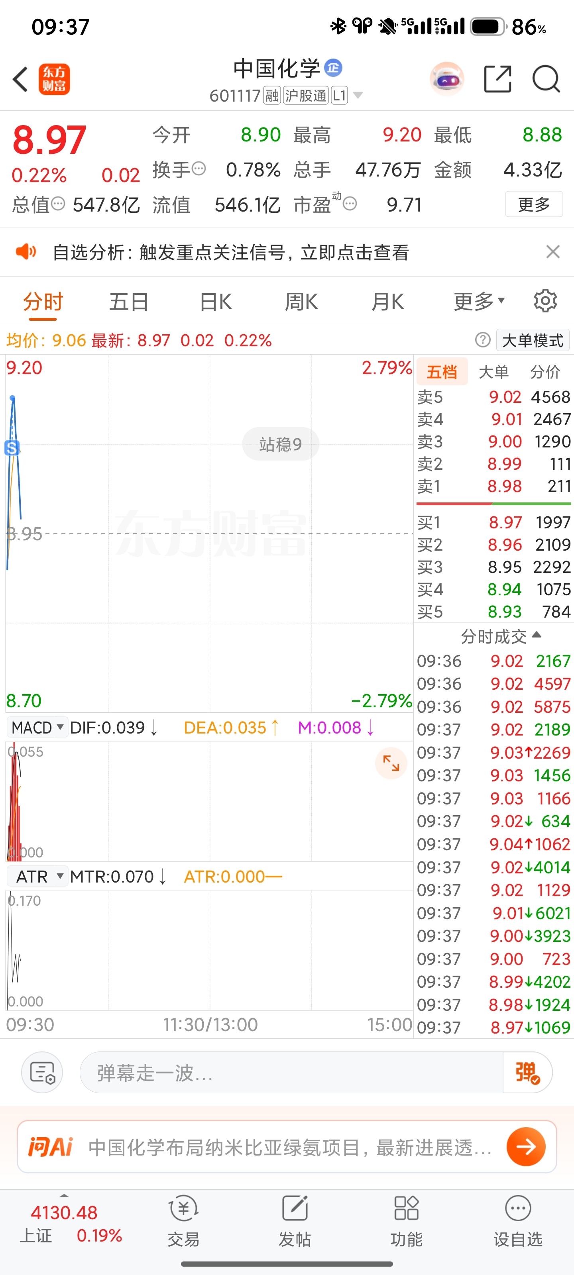Collapse 分时成交 tick list
574x1275 pixels.
(501, 637)
